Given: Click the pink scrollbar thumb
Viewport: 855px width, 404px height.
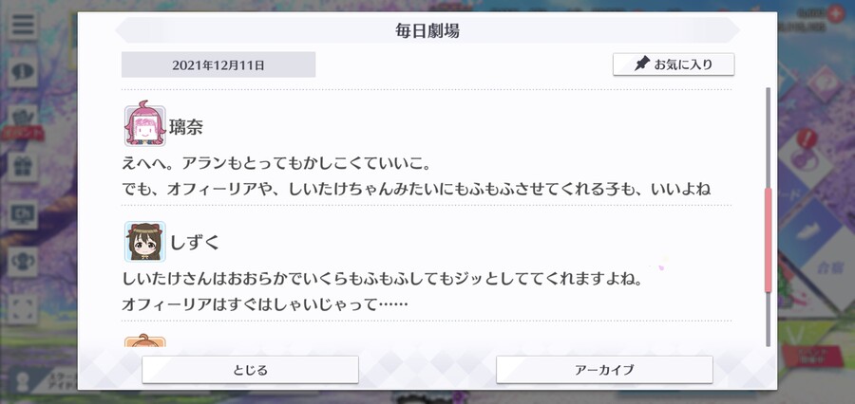Looking at the screenshot, I should (768, 240).
